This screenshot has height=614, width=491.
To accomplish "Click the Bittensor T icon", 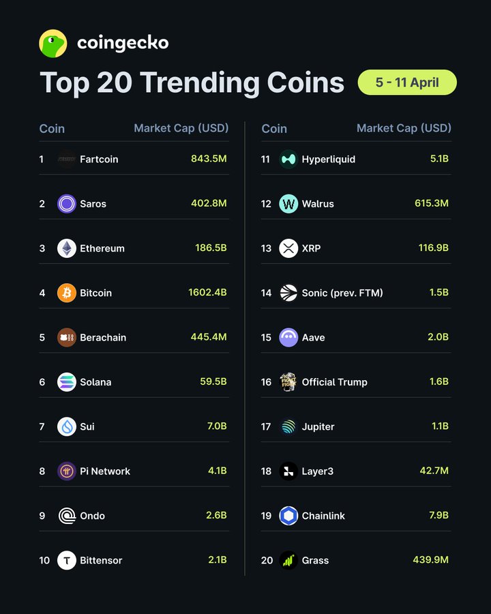I will tap(67, 560).
